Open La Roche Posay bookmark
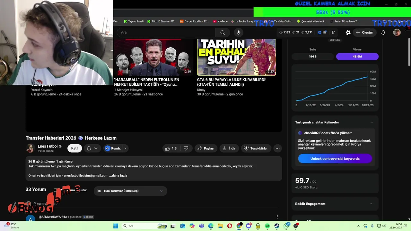The height and width of the screenshot is (231, 411). coord(245,21)
